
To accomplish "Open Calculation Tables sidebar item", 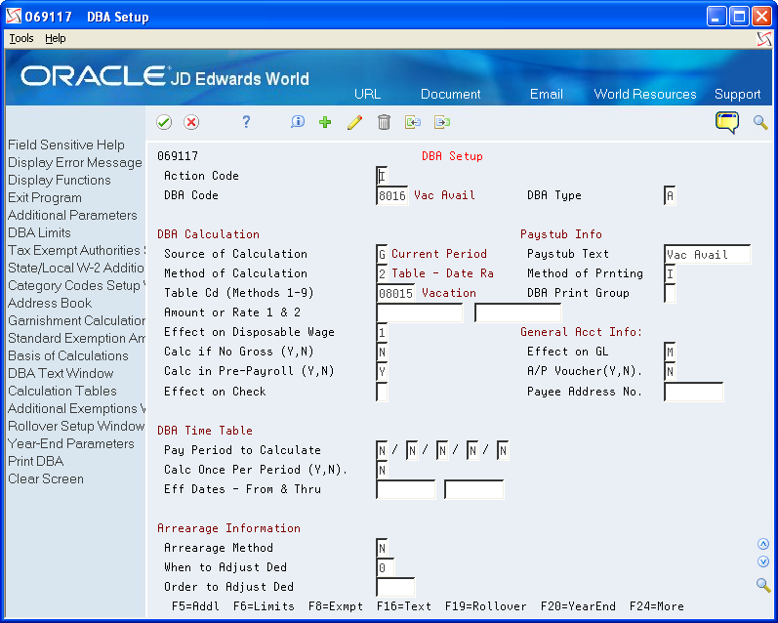I will [x=62, y=391].
